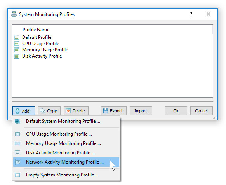This screenshot has width=226, height=185.
Task: Dismiss dialog with the Cancel button
Action: (202, 111)
